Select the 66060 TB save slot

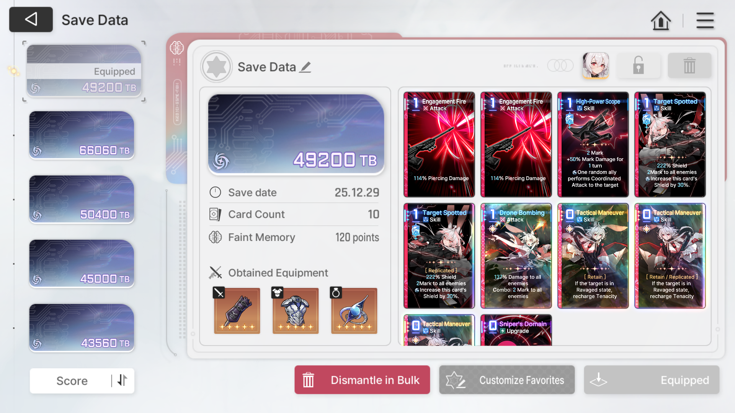[x=82, y=135]
